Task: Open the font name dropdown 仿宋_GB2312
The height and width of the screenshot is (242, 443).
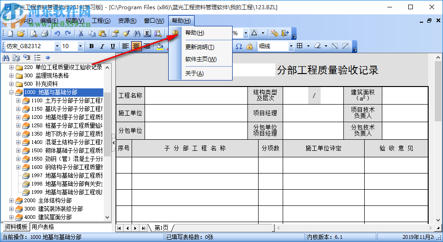Action: point(57,46)
